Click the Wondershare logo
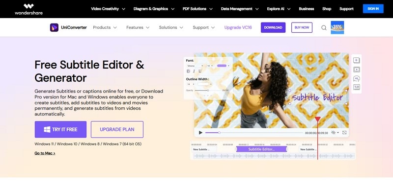The height and width of the screenshot is (190, 393). (28, 9)
